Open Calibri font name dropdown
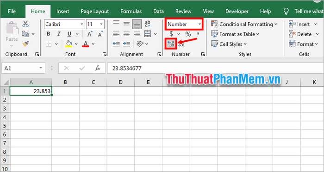 (82, 24)
